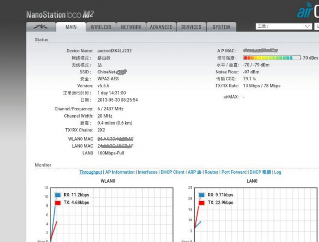Open the DHCP Client link
The height and width of the screenshot is (242, 319).
pyautogui.click(x=172, y=172)
